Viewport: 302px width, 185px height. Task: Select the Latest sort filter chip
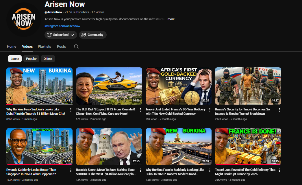tap(15, 59)
